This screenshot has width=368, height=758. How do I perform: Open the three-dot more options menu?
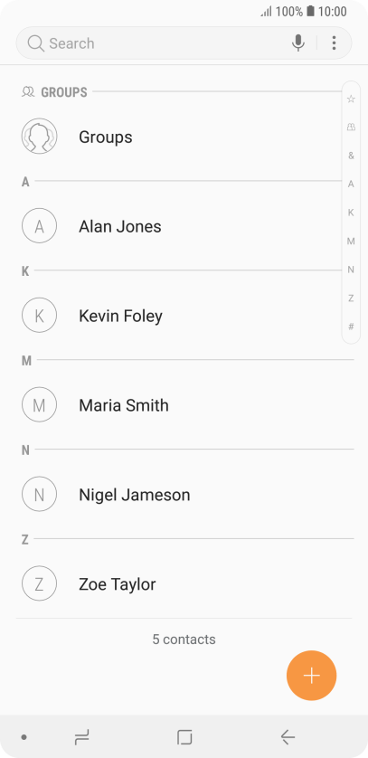tap(334, 43)
